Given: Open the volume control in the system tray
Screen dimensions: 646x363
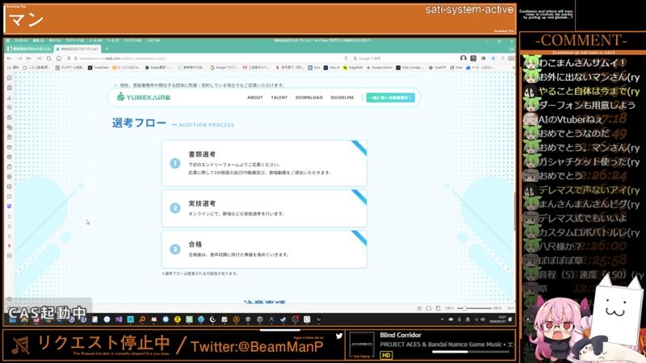Looking at the screenshot, I should 482,319.
